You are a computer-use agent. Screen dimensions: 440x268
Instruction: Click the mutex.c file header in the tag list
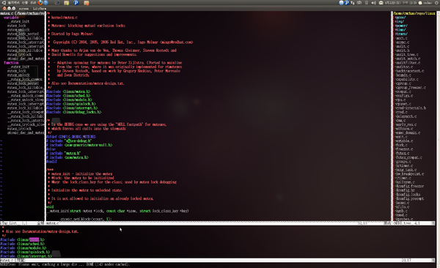pos(22,13)
